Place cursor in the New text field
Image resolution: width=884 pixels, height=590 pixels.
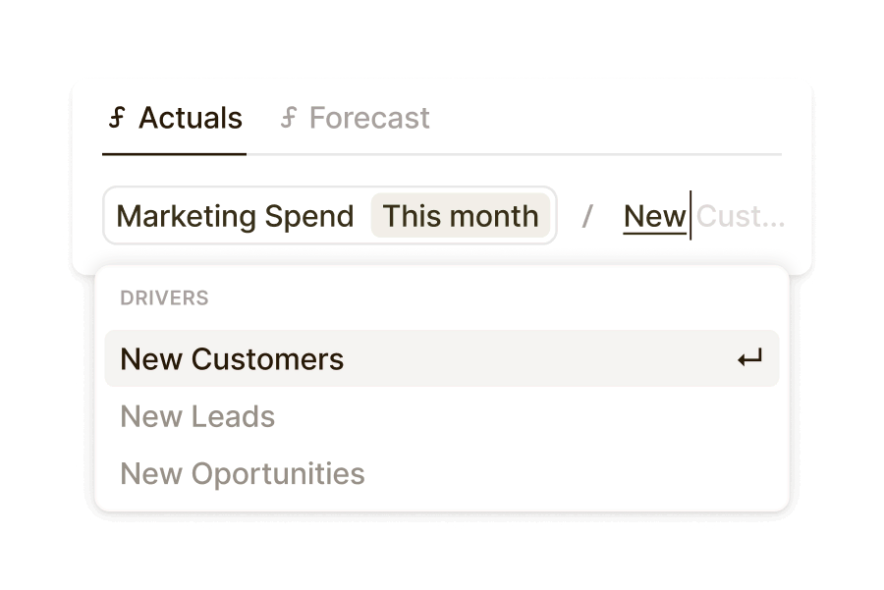654,216
